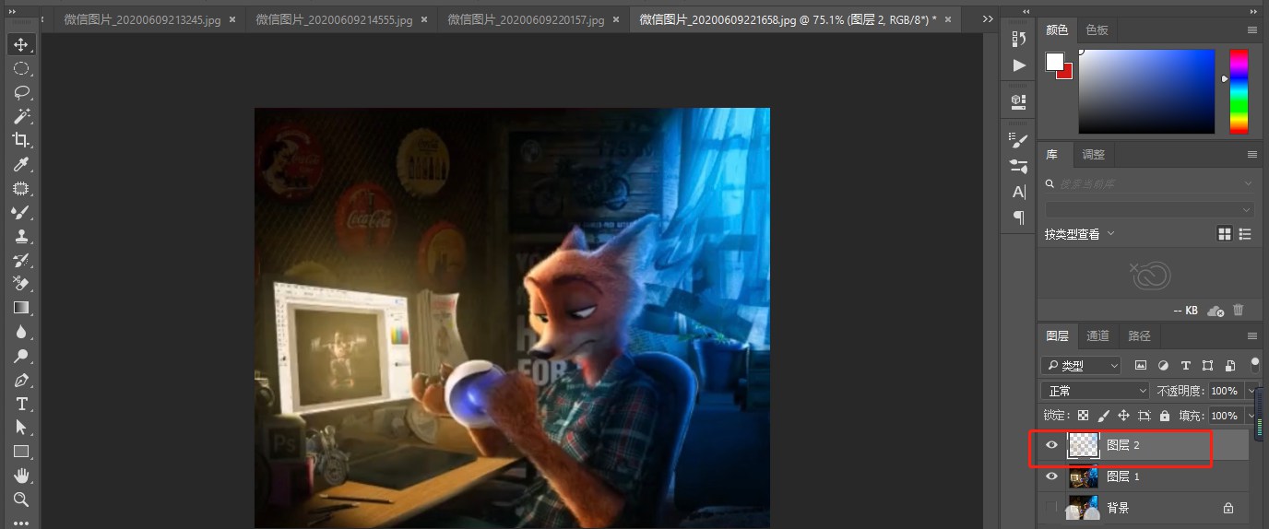The image size is (1269, 529).
Task: Open the Actions panel play icon
Action: click(x=1019, y=65)
